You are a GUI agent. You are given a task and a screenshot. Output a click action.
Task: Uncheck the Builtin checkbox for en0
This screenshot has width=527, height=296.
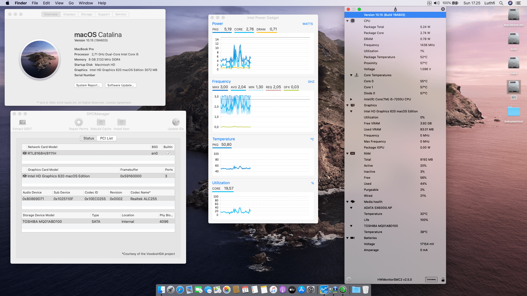pos(168,153)
